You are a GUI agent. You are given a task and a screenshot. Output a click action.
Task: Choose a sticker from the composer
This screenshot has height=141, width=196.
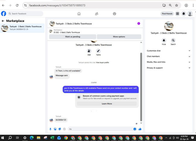click(x=60, y=129)
